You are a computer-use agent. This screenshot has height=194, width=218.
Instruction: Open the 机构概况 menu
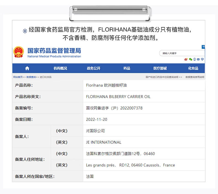(x=60, y=68)
